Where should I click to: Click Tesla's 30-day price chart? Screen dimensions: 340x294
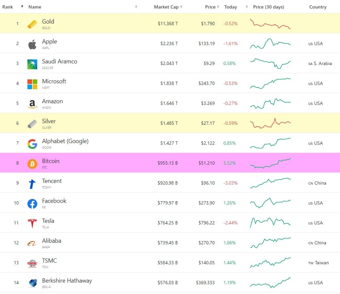click(270, 223)
